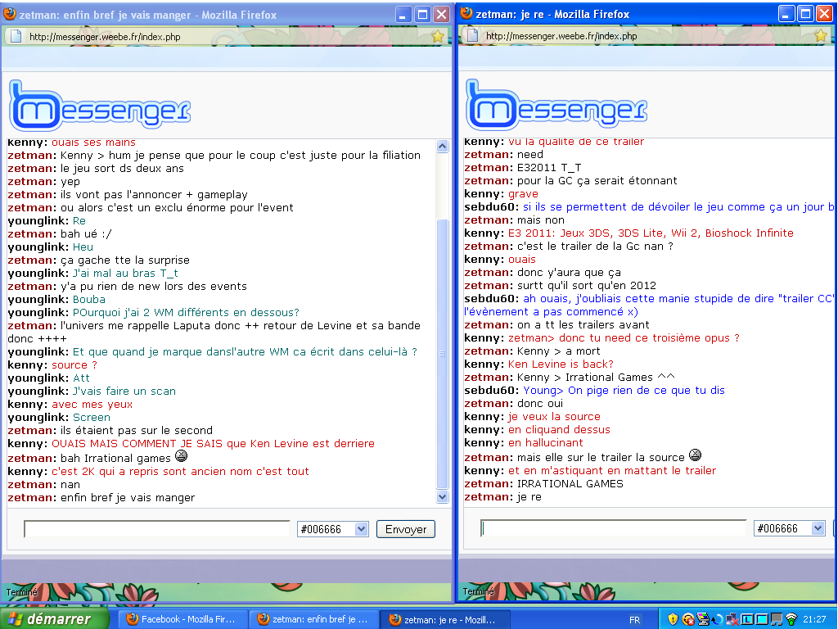The height and width of the screenshot is (629, 838).
Task: Click the Firefox icon on Facebook taskbar item
Action: coord(132,619)
